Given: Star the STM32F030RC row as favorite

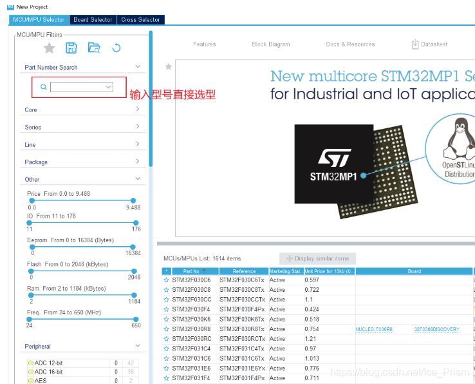Looking at the screenshot, I should click(166, 339).
